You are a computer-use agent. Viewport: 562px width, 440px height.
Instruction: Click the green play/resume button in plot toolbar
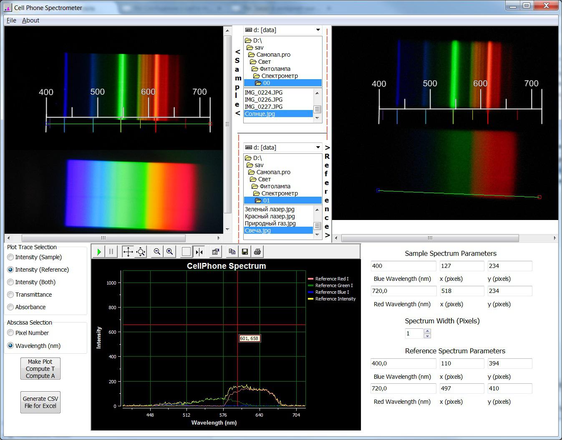[99, 252]
